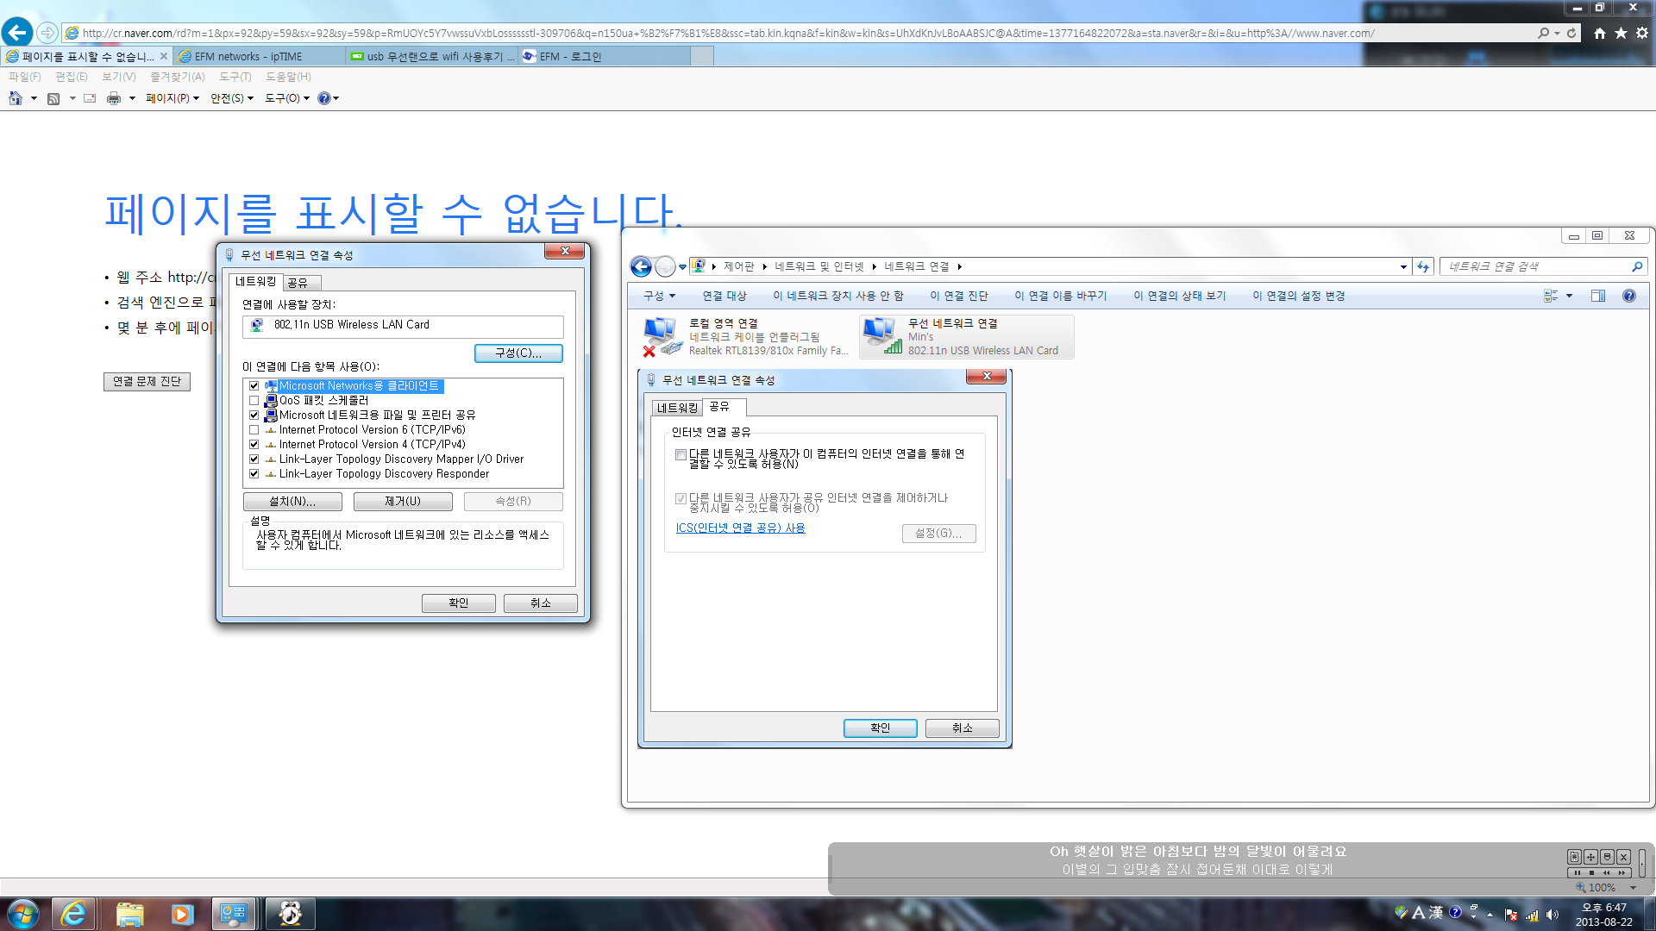Click ICS(인터넷 연결 공유) 사용 link
This screenshot has height=931, width=1656.
(740, 528)
